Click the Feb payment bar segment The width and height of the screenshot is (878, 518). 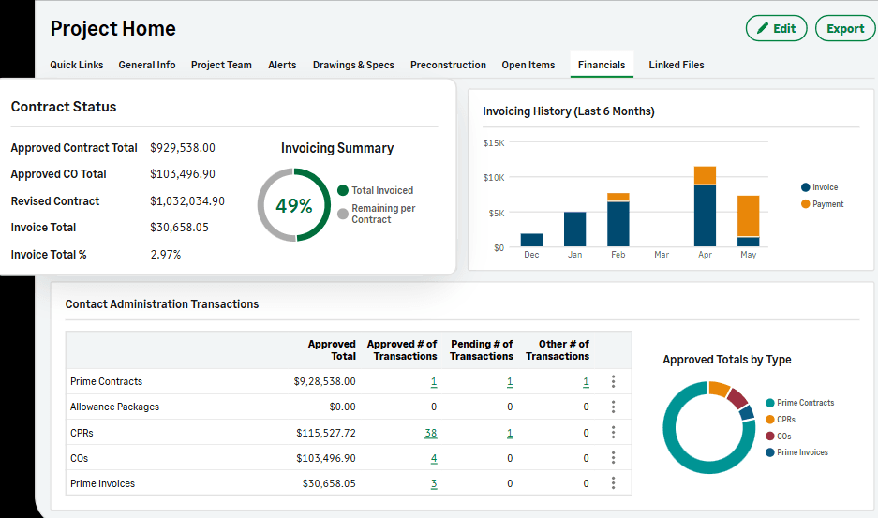coord(618,197)
